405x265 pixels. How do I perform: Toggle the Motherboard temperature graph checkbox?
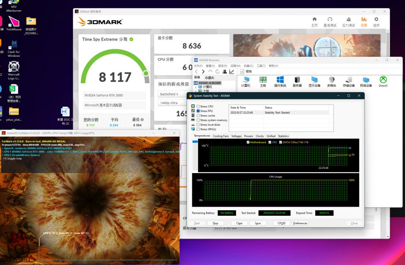pos(248,142)
